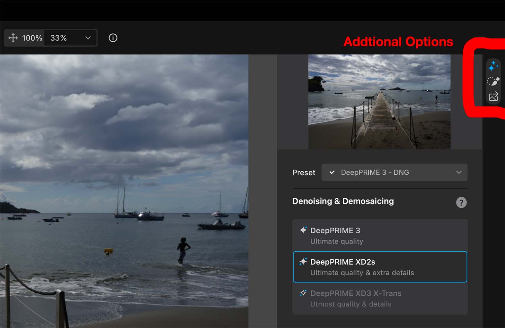Image resolution: width=505 pixels, height=328 pixels.
Task: Click the sparkle icon beside DeepPRIME XD3 X-Trans
Action: (x=303, y=293)
